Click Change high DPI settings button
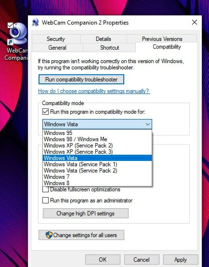The image size is (209, 267). [x=86, y=214]
